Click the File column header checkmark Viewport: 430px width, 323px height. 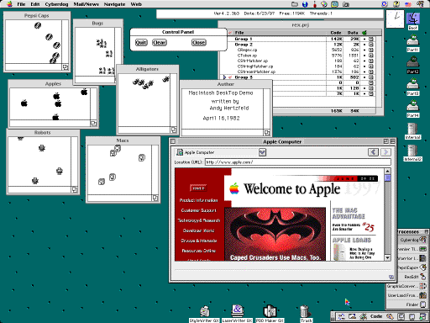[x=230, y=33]
